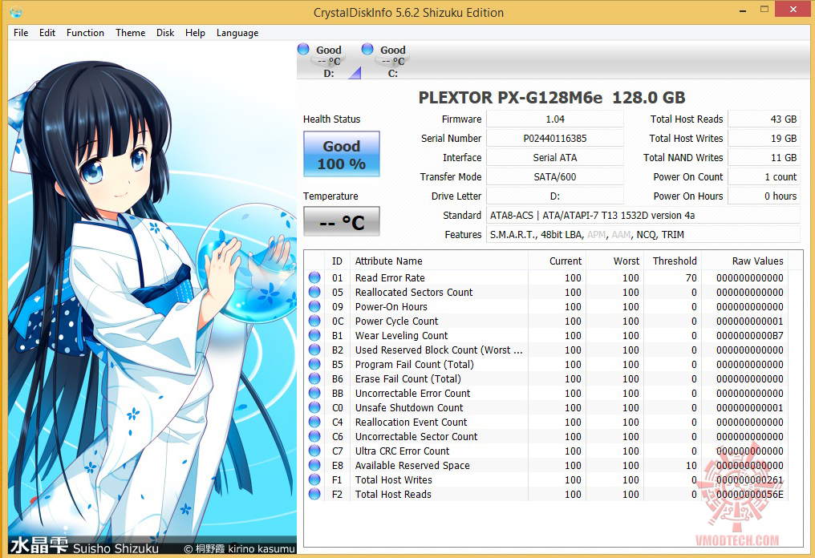Select the Wear Leveling Count attribute name
815x558 pixels.
[x=401, y=336]
